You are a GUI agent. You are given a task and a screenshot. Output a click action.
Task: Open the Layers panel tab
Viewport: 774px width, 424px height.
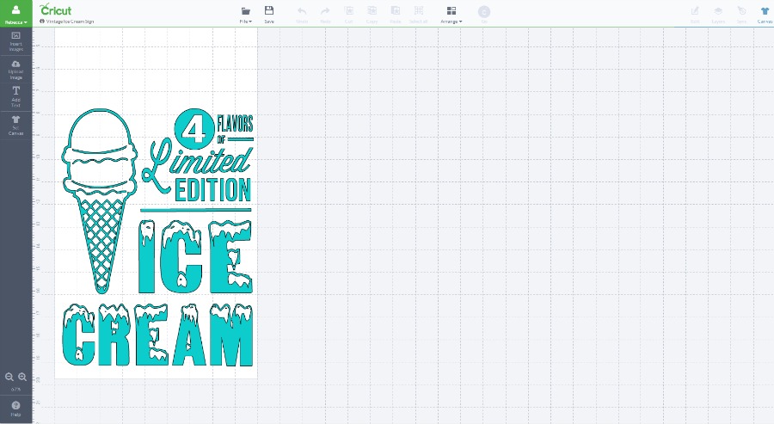point(718,15)
